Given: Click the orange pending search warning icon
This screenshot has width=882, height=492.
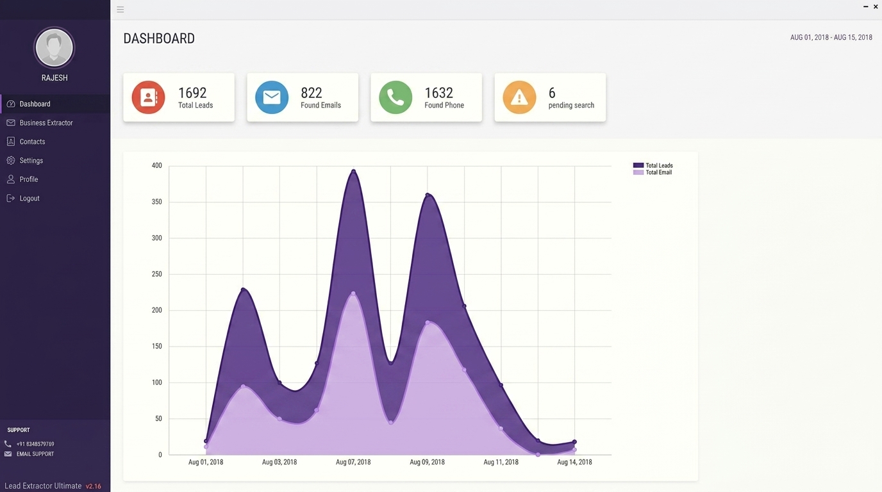Looking at the screenshot, I should click(x=519, y=97).
